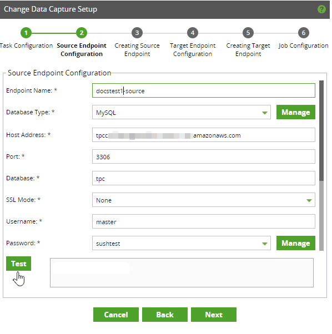
Task: Click the 'Password: *' label
Action: point(23,243)
